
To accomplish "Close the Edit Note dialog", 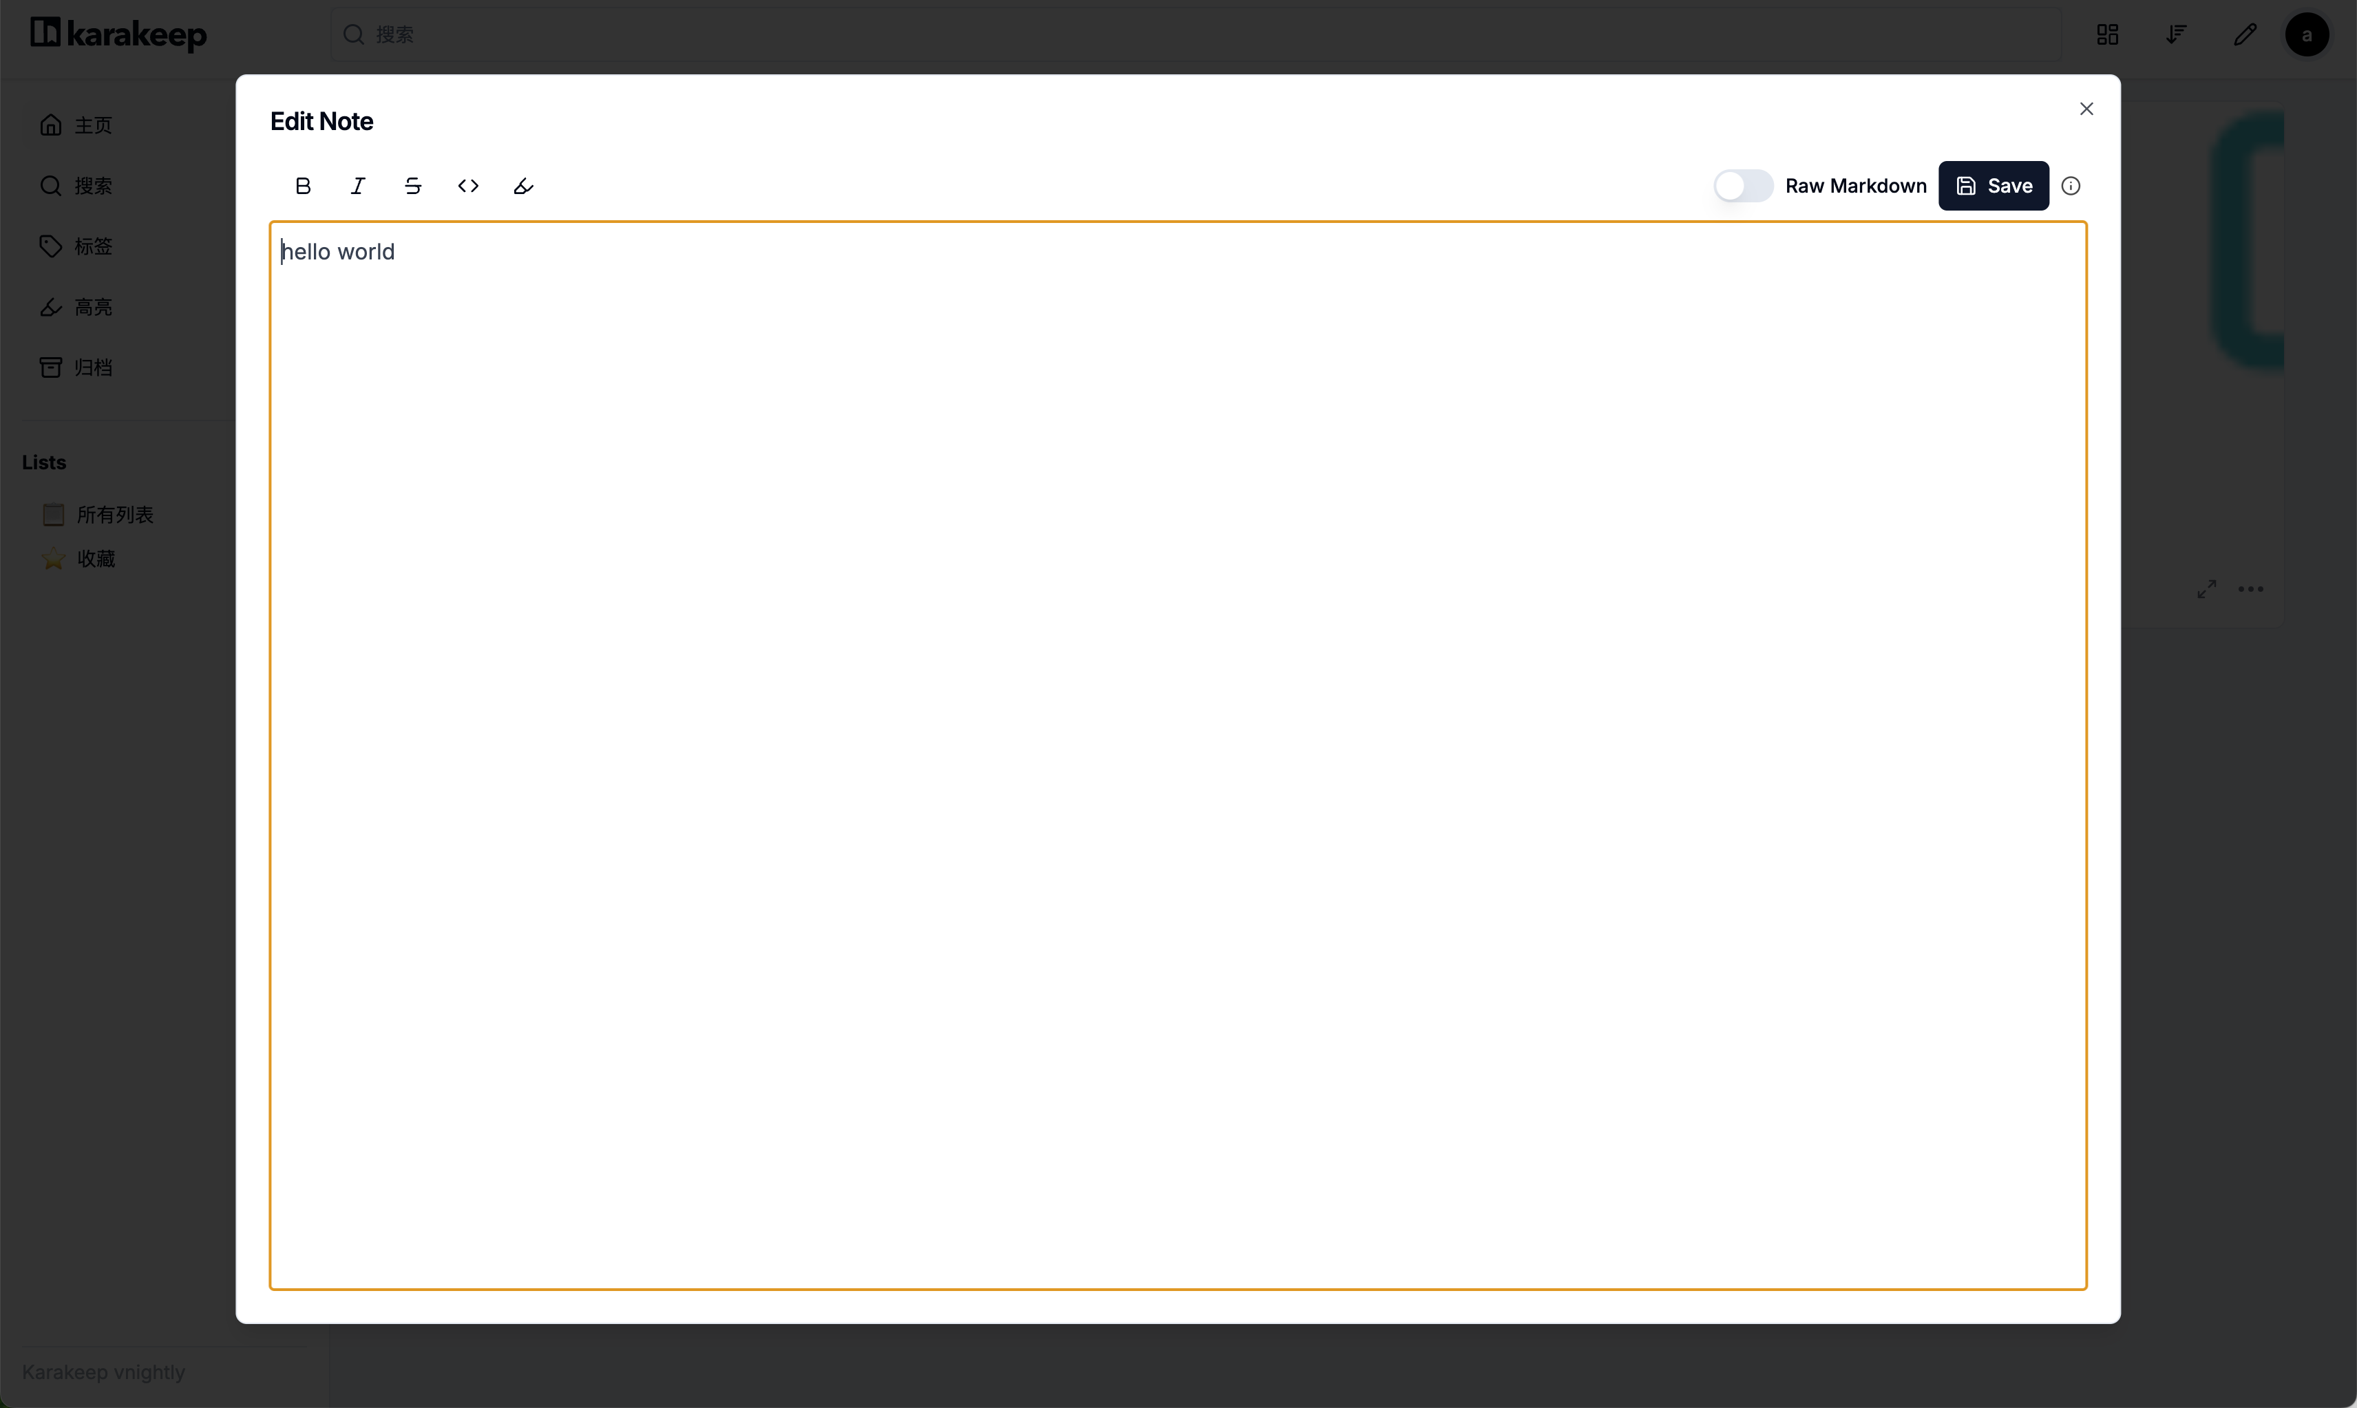I will click(2086, 109).
